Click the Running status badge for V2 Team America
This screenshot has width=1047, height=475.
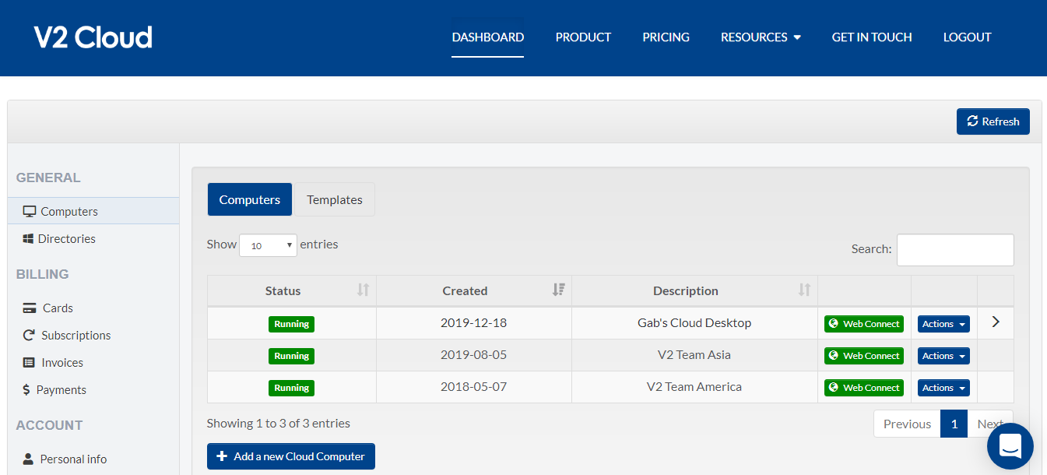tap(291, 387)
